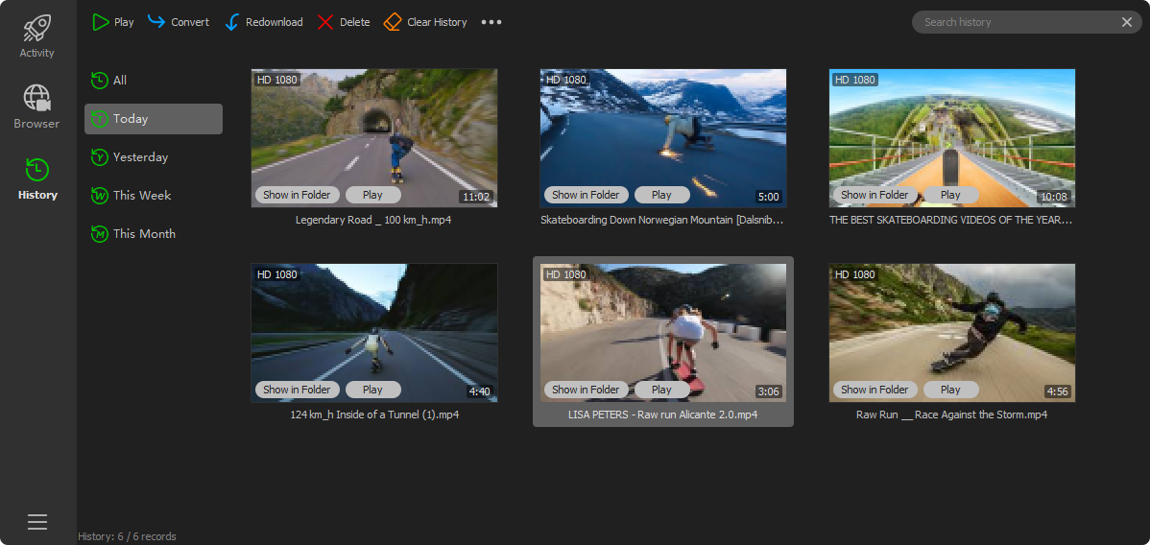
Task: Expand the three-dots more options menu
Action: pyautogui.click(x=491, y=22)
